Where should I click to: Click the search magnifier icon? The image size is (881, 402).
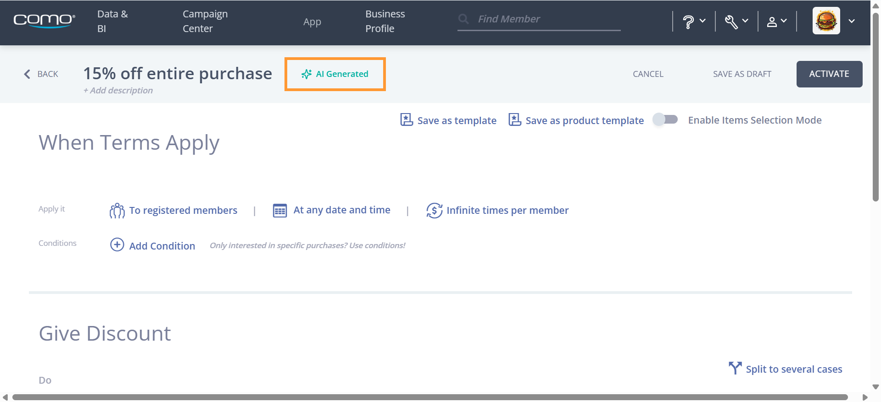(463, 19)
